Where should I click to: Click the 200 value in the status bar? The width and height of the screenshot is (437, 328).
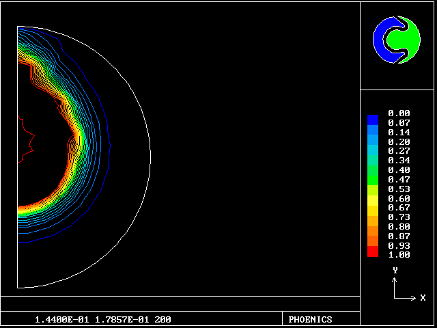pos(163,320)
